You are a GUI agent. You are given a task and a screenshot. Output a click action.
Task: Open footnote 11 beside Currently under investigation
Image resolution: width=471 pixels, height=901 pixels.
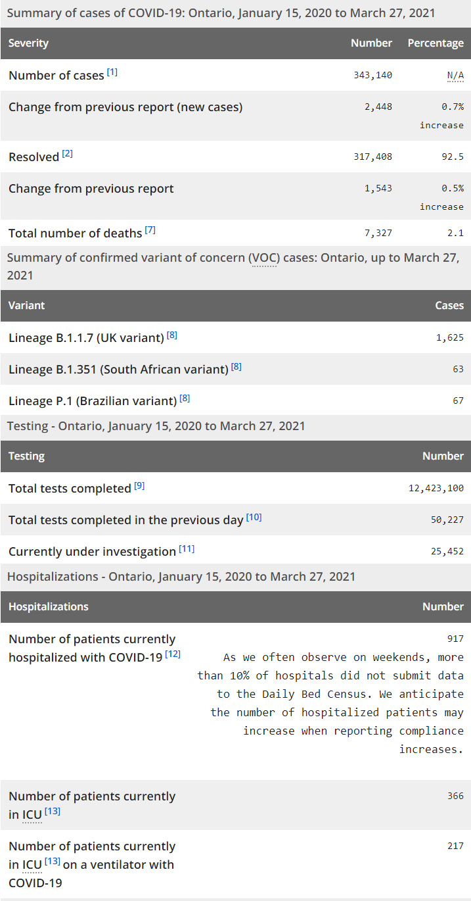[x=187, y=548]
